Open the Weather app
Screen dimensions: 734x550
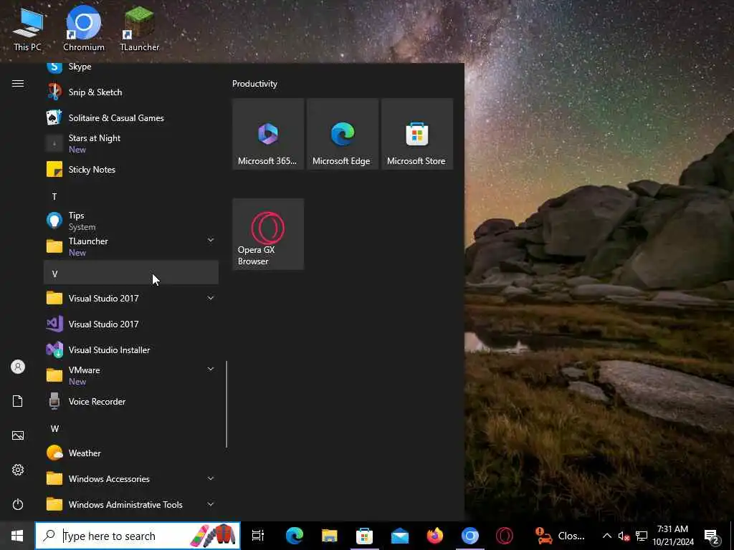point(131,453)
